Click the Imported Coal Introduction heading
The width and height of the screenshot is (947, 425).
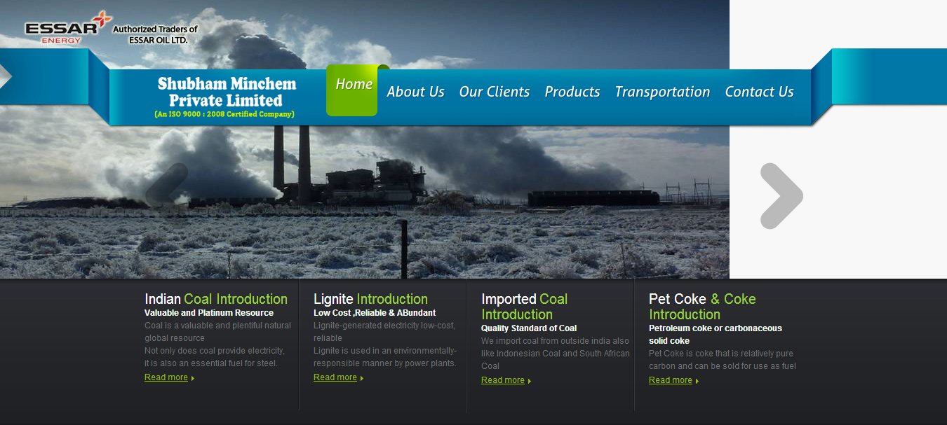[x=524, y=307]
